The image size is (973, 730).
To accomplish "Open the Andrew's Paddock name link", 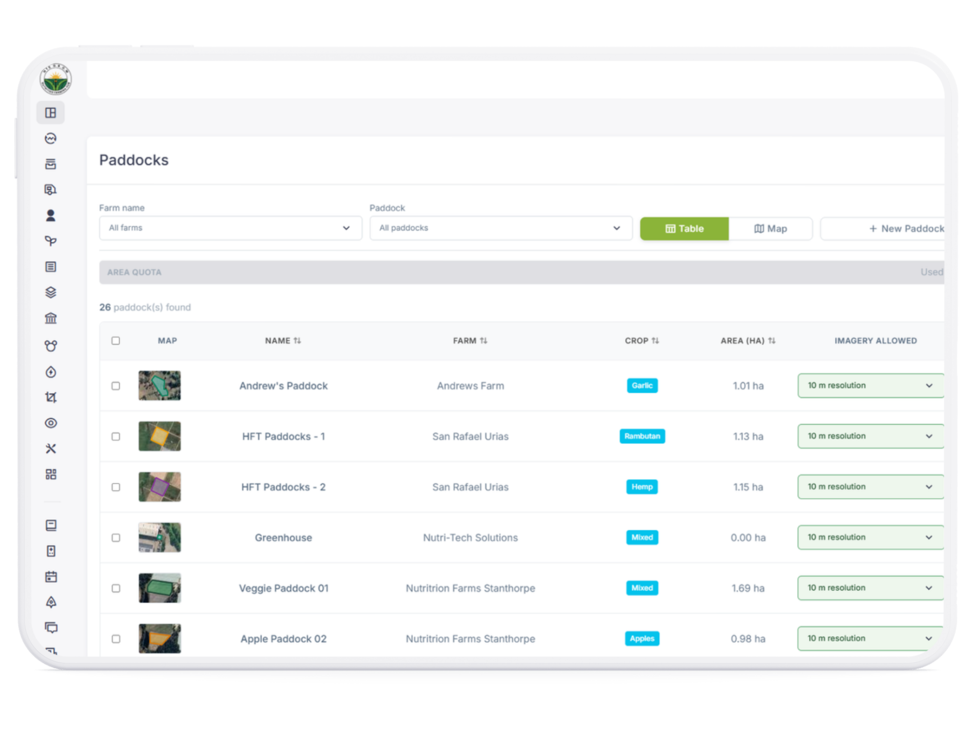I will 284,386.
